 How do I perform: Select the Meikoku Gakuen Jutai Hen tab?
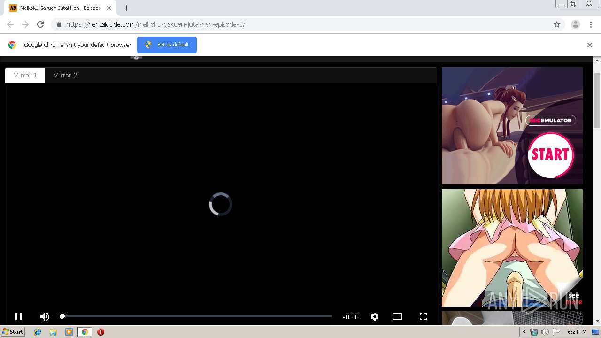pos(61,8)
